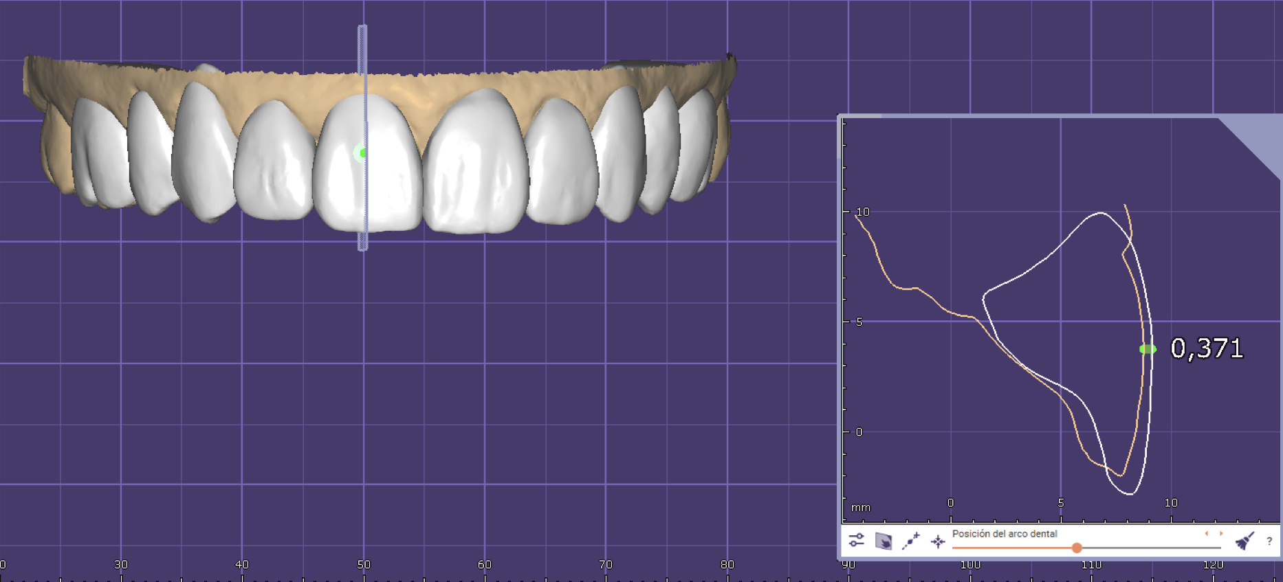
Task: Click the green measurement marker in cross-section
Action: (x=1148, y=349)
